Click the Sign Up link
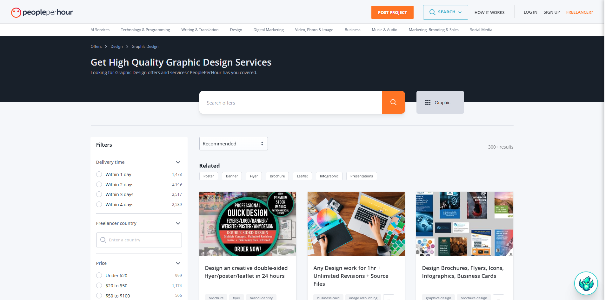This screenshot has height=300, width=605. coord(552,12)
